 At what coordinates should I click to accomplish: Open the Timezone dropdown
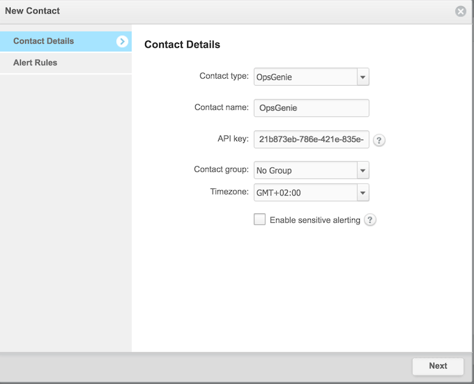pyautogui.click(x=312, y=192)
